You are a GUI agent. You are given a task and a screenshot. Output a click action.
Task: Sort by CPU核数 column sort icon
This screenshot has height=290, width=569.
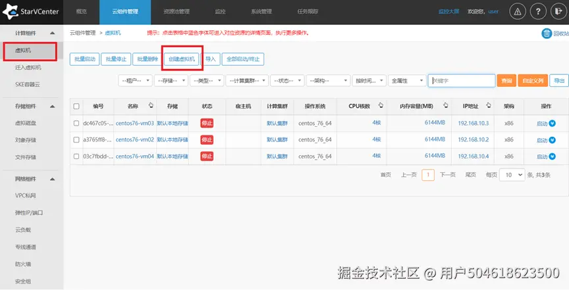[381, 105]
